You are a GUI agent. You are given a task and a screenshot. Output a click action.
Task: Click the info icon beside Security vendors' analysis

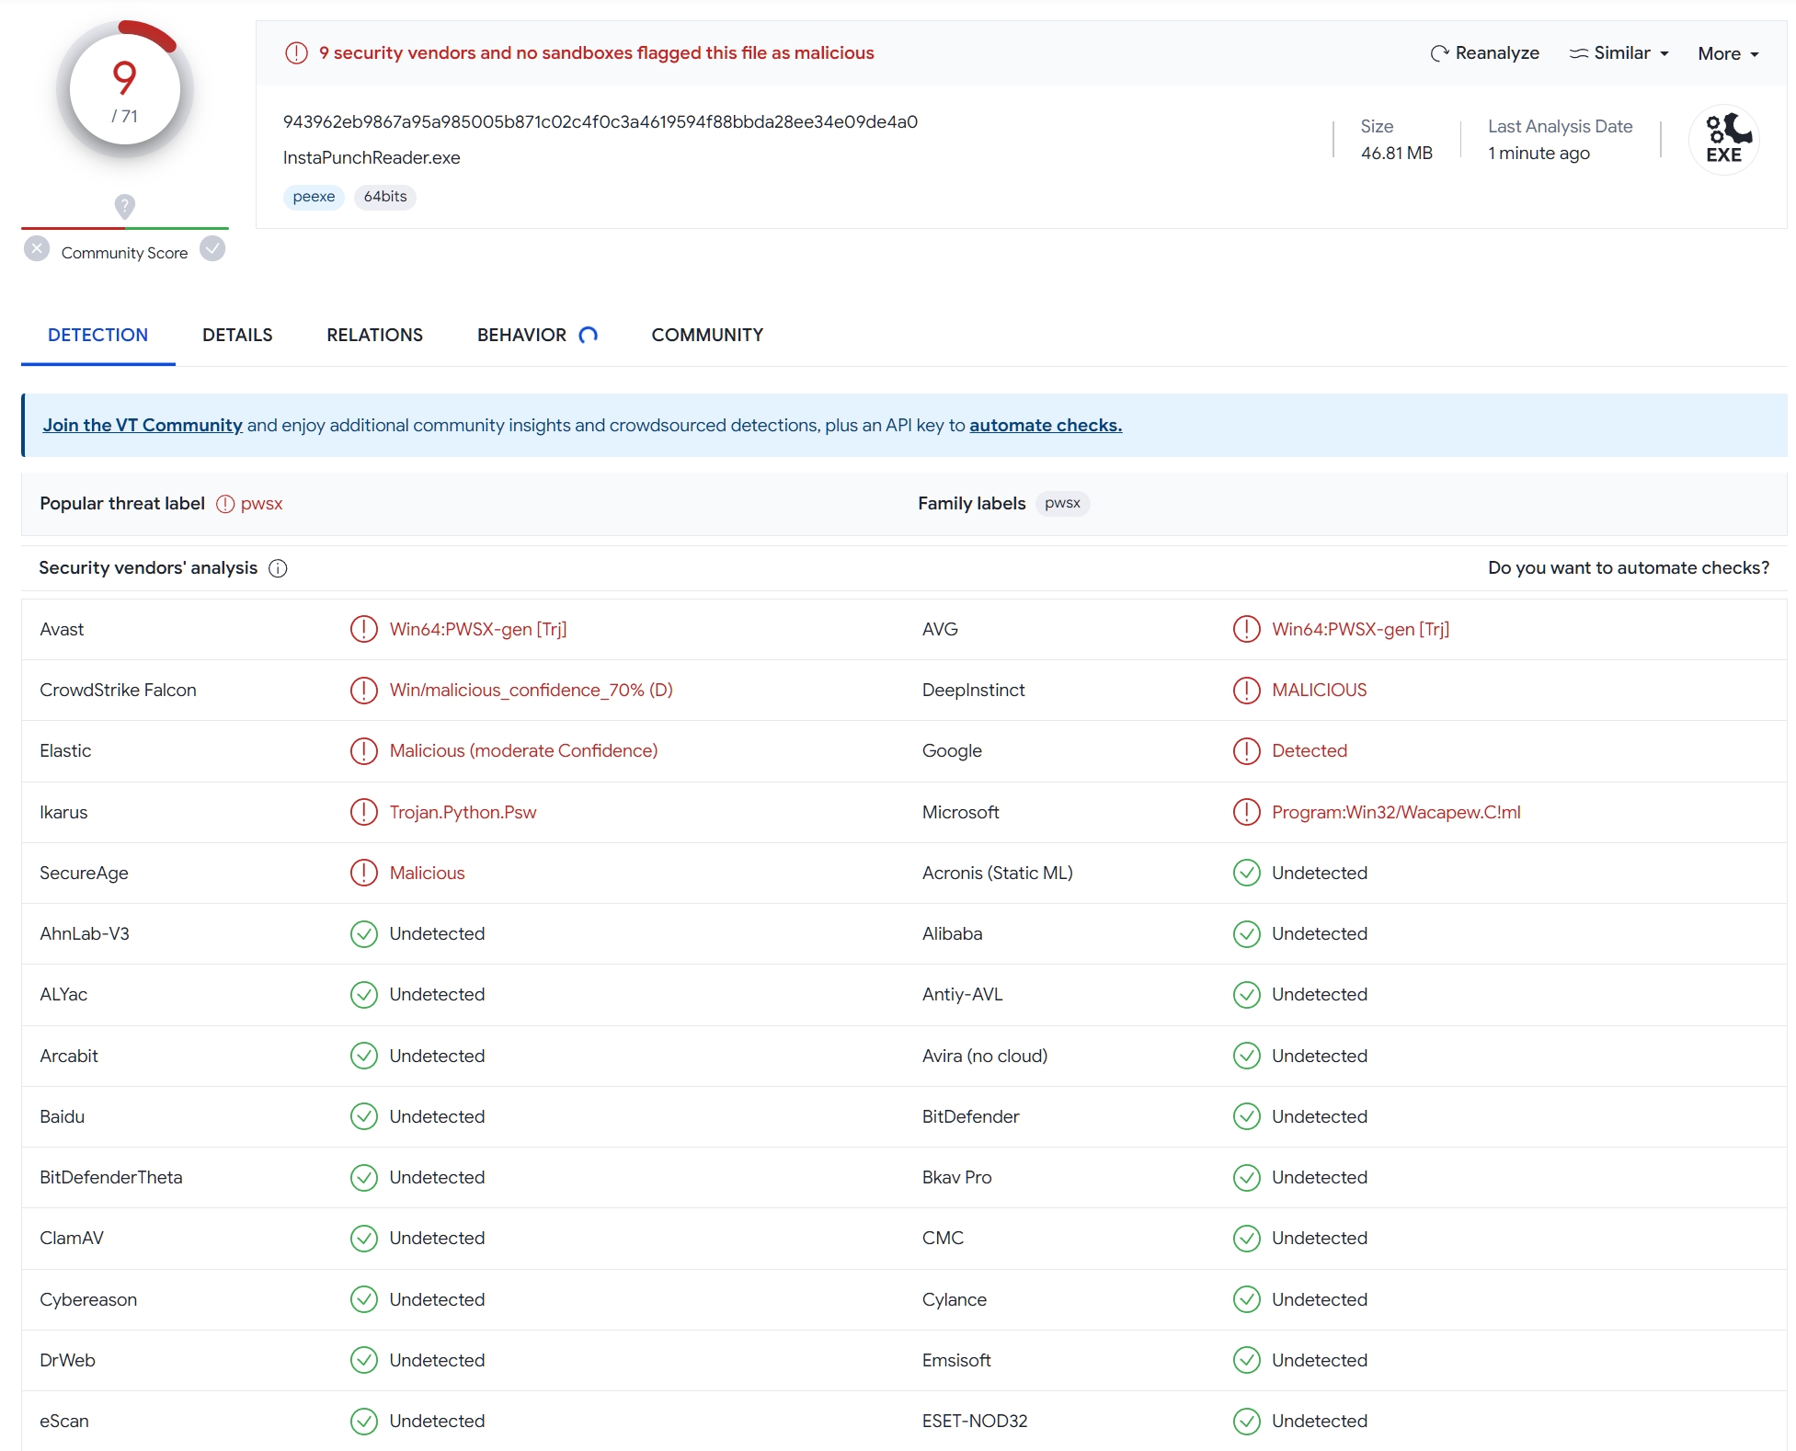[278, 568]
